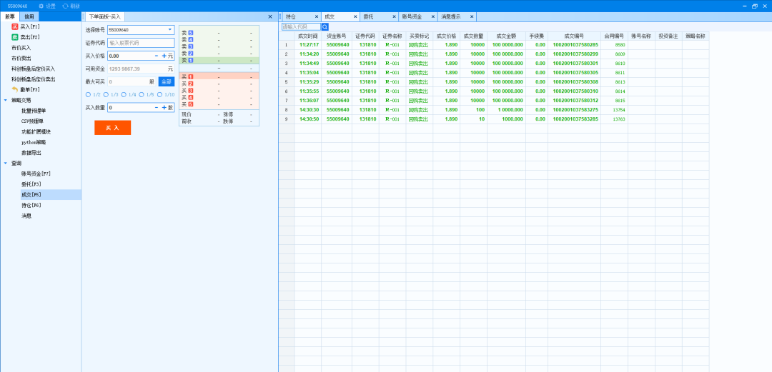The image size is (772, 372).
Task: Select the 1/4 position radio button
Action: pos(124,94)
